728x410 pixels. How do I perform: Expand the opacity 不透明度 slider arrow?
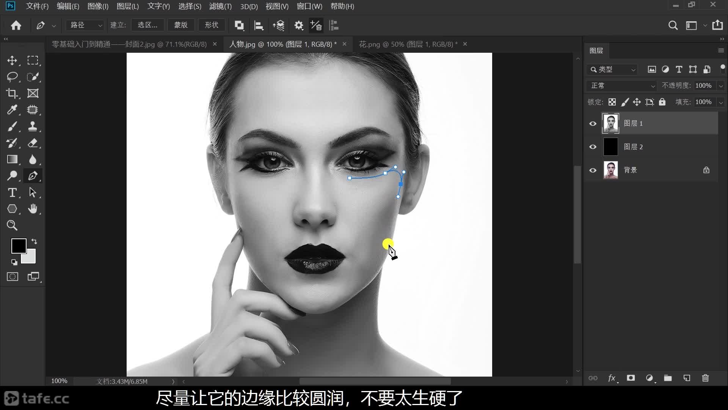pos(721,86)
